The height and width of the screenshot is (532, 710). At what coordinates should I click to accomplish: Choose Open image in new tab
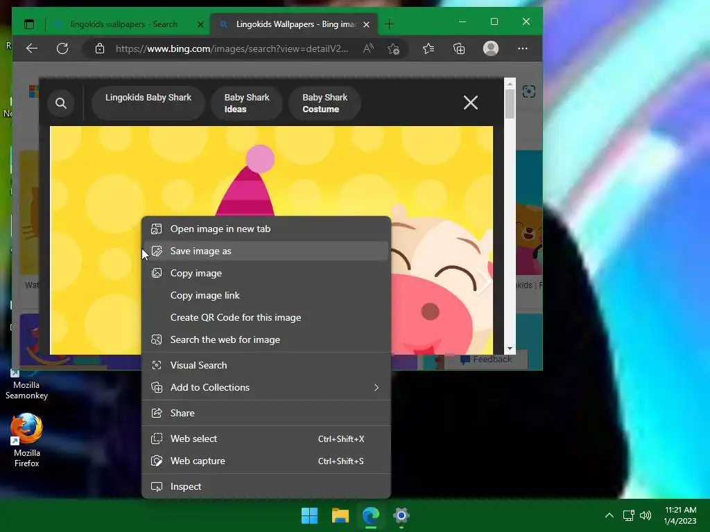pos(266,229)
